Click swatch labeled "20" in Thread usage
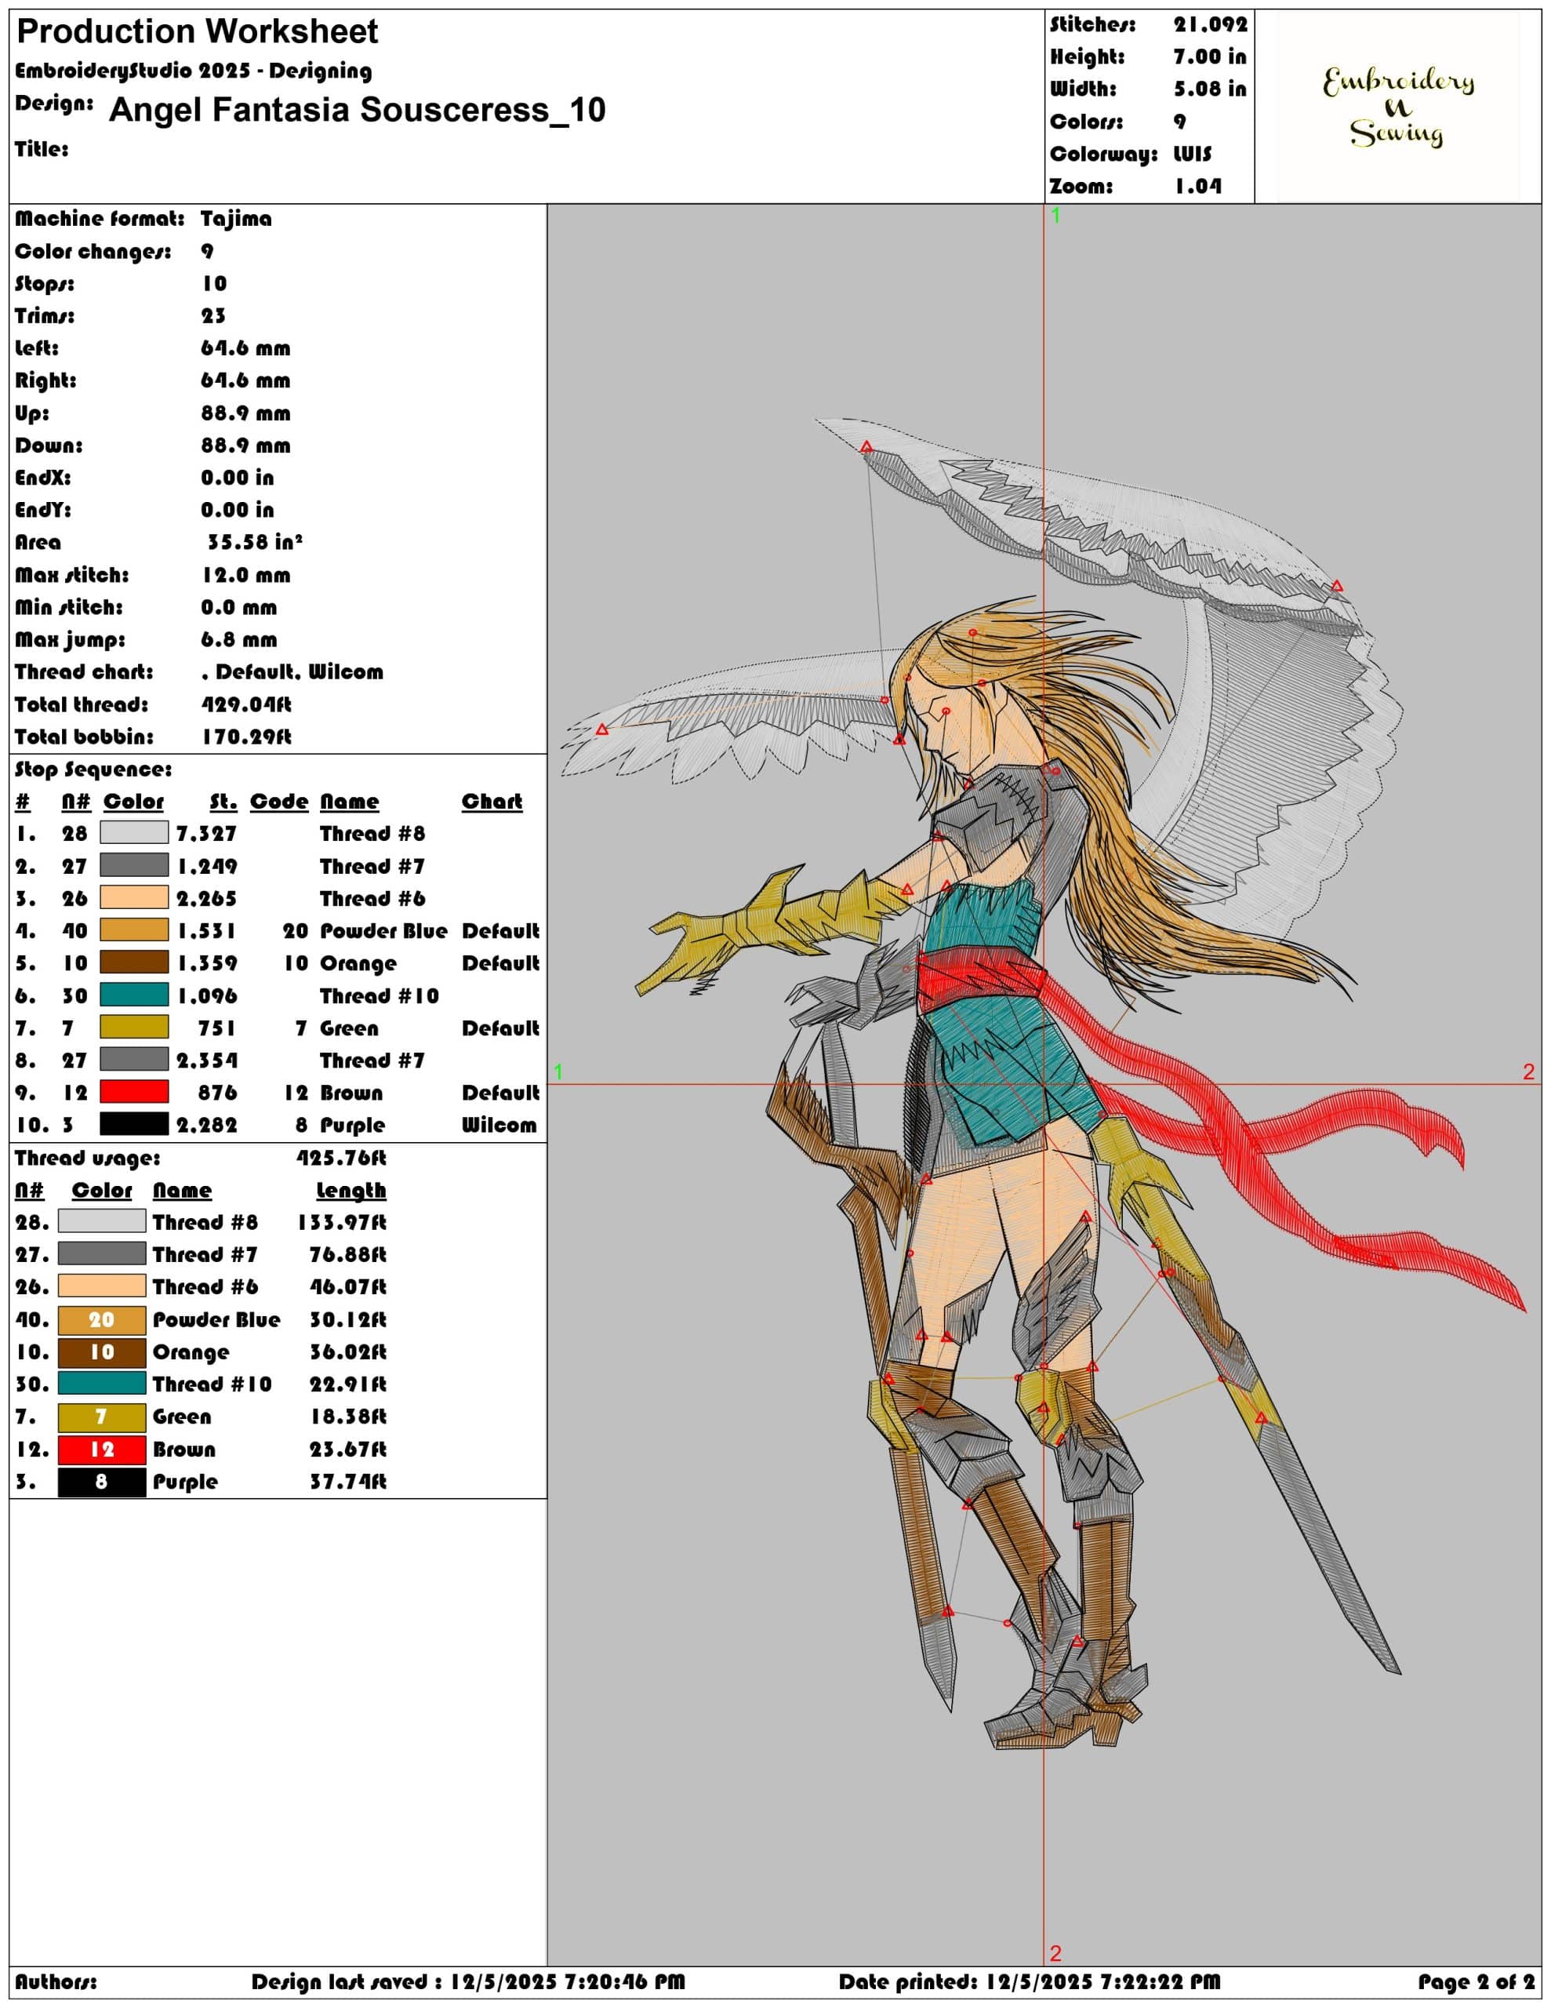The image size is (1551, 2008). [x=102, y=1319]
